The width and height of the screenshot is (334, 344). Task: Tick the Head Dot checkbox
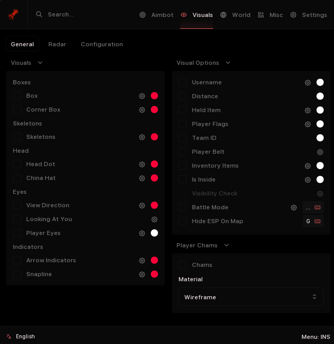tap(17, 164)
